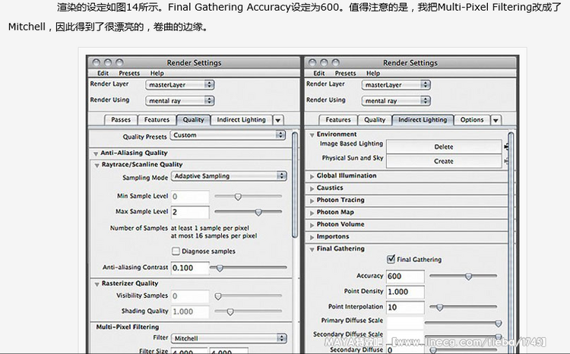Click Shading Quality slider handle

230,311
